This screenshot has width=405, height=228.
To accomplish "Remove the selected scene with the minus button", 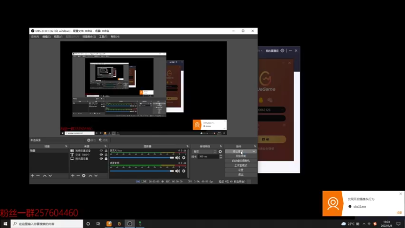I will point(38,176).
